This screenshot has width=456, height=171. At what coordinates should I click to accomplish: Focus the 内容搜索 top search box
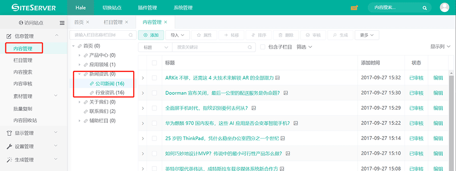pos(399,8)
